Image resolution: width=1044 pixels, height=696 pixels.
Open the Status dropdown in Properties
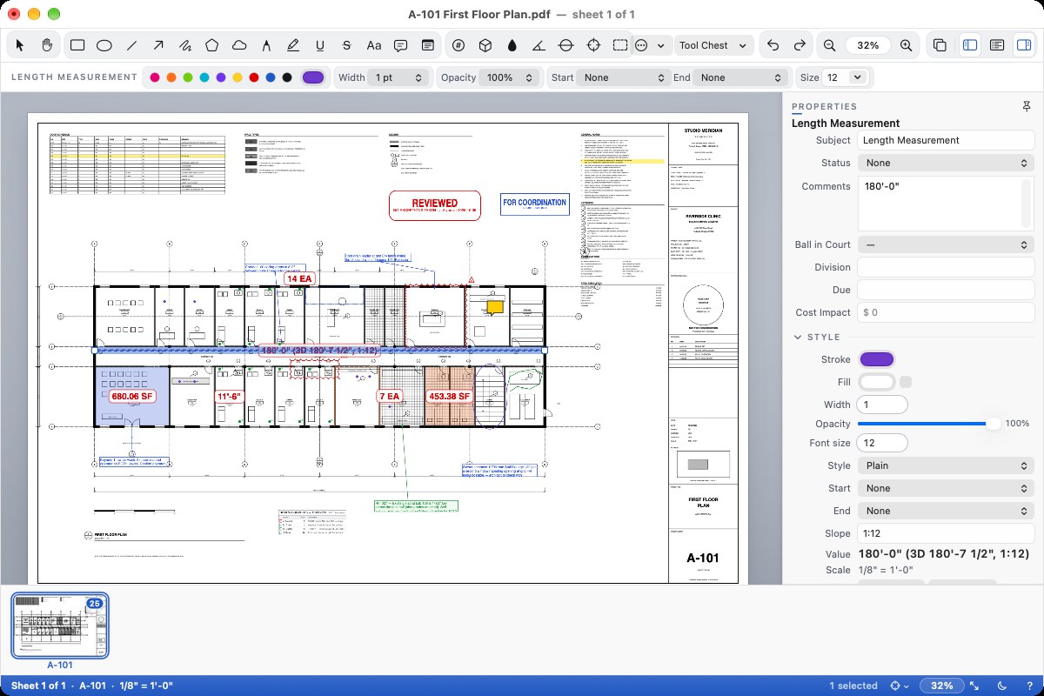point(946,163)
